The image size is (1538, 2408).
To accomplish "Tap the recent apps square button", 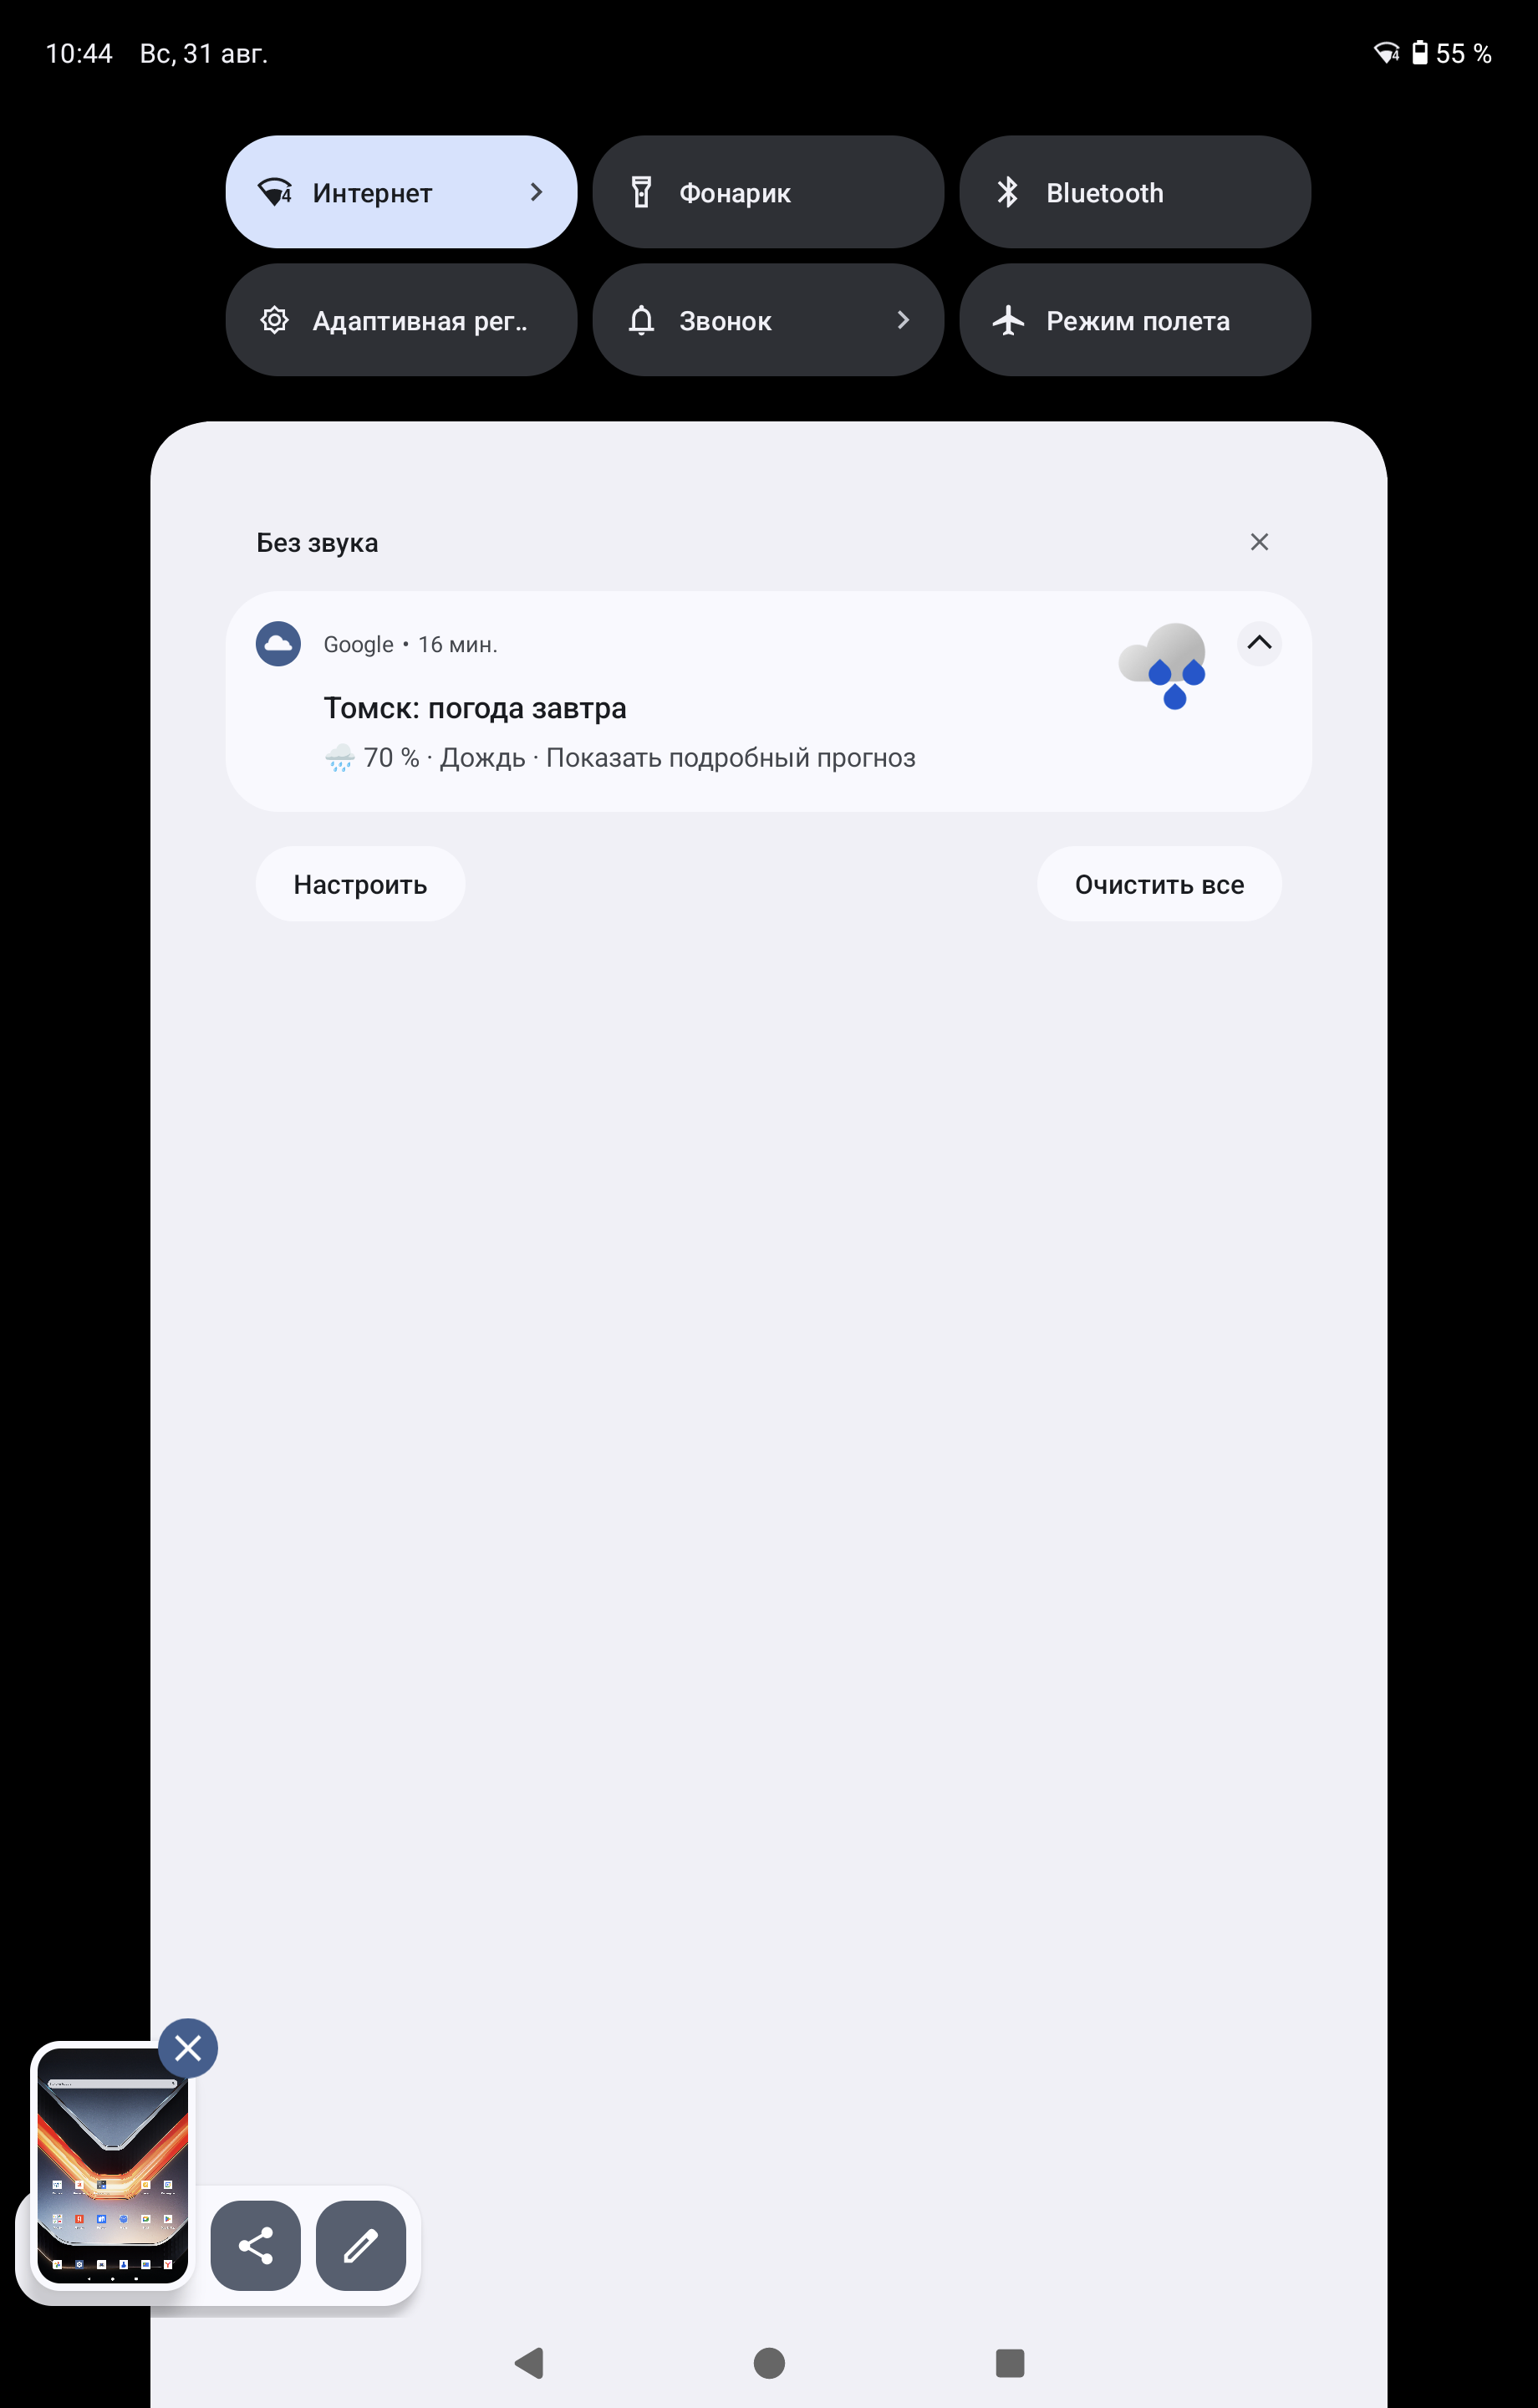I will (1010, 2363).
